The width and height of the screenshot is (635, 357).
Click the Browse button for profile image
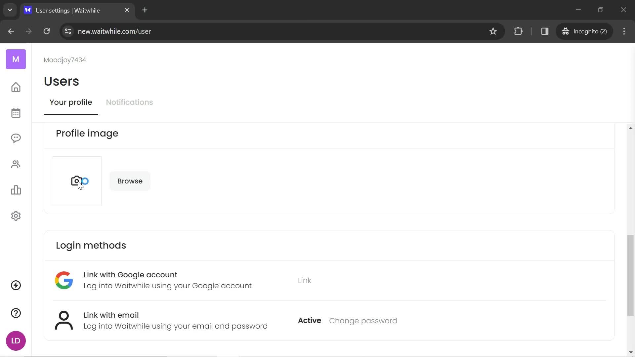(130, 181)
